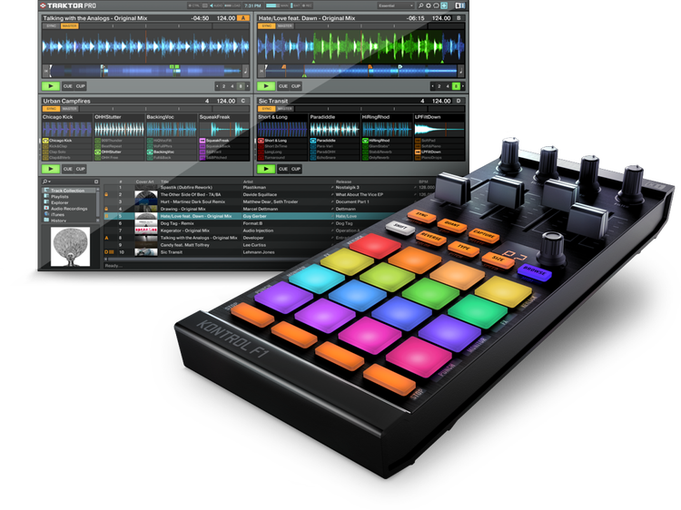The height and width of the screenshot is (510, 681).
Task: Click the CUP button on Deck B
Action: 296,86
